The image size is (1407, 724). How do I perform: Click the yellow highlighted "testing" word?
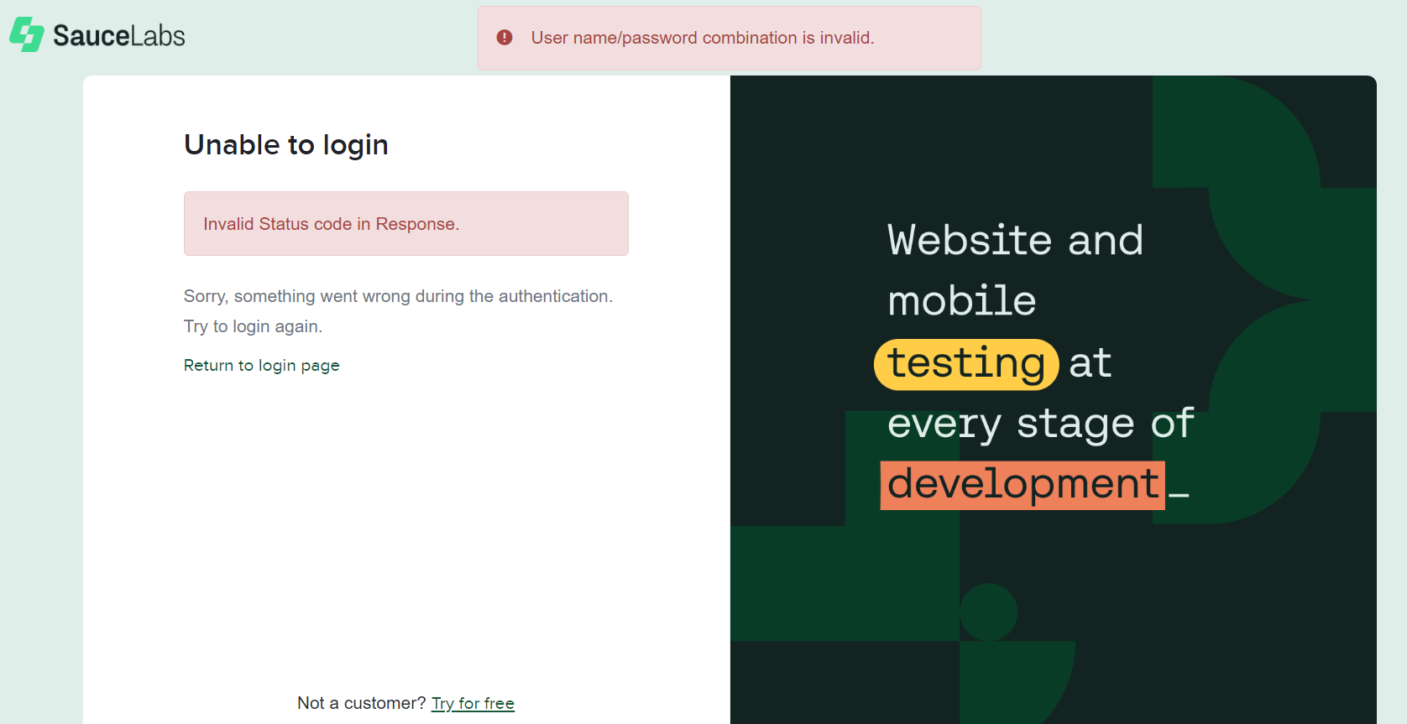coord(965,364)
